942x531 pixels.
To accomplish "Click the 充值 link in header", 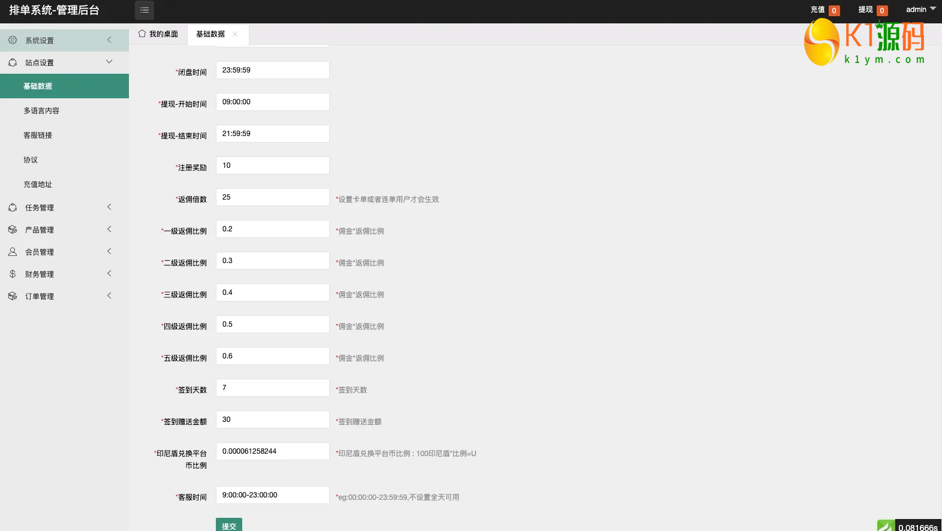I will [x=817, y=10].
